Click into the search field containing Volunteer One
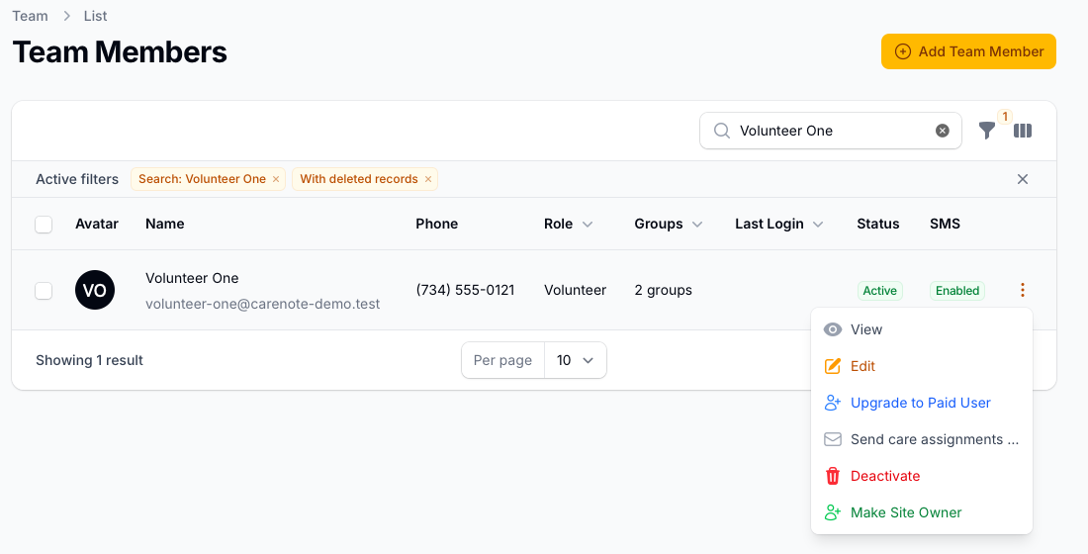This screenshot has height=554, width=1088. [x=831, y=131]
